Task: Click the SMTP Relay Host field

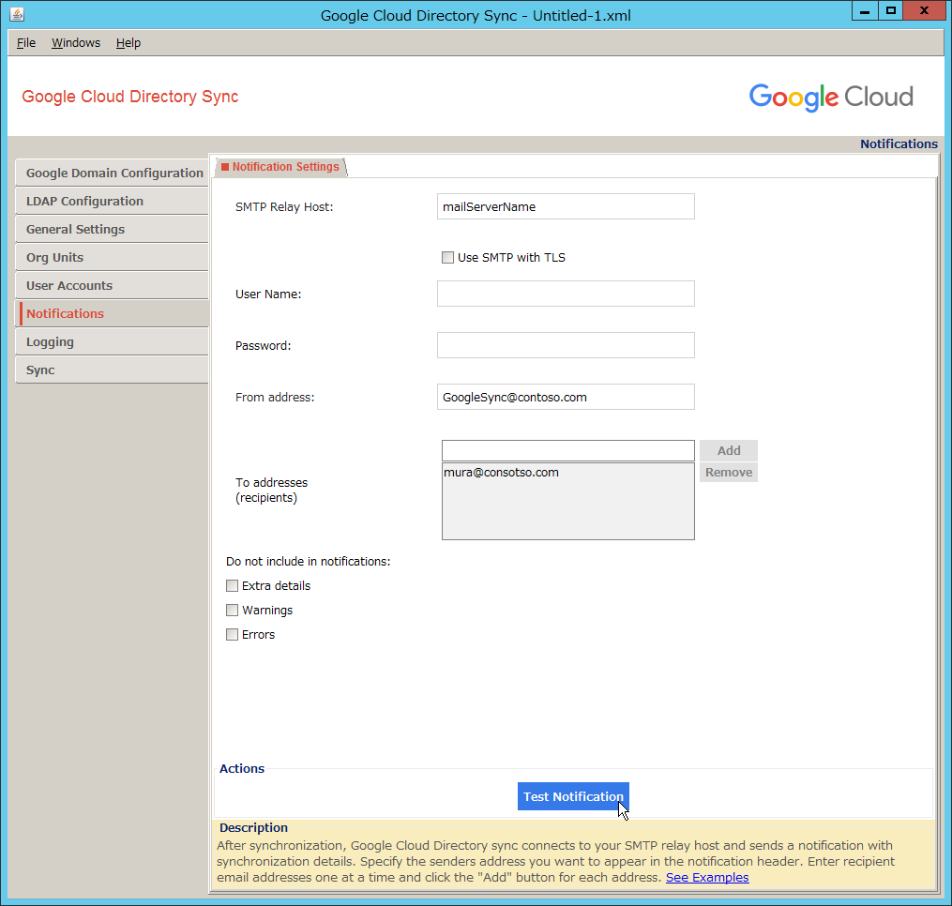Action: pyautogui.click(x=566, y=206)
